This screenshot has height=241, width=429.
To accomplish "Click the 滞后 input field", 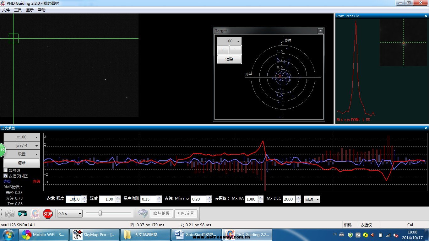I will click(x=107, y=199).
